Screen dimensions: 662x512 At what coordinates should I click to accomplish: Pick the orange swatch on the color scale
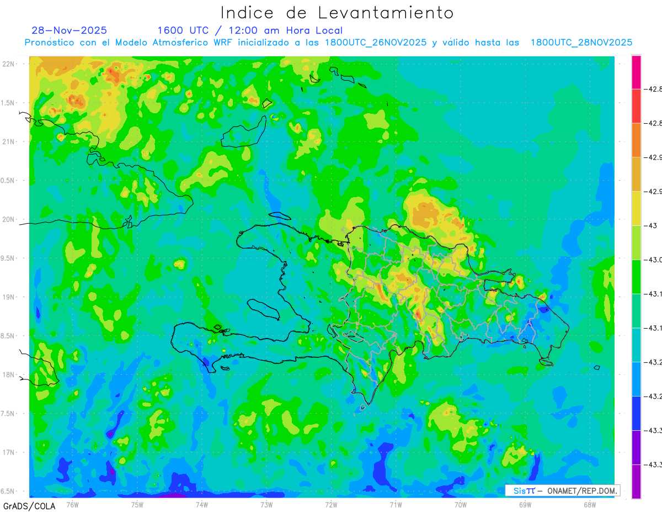(x=636, y=140)
